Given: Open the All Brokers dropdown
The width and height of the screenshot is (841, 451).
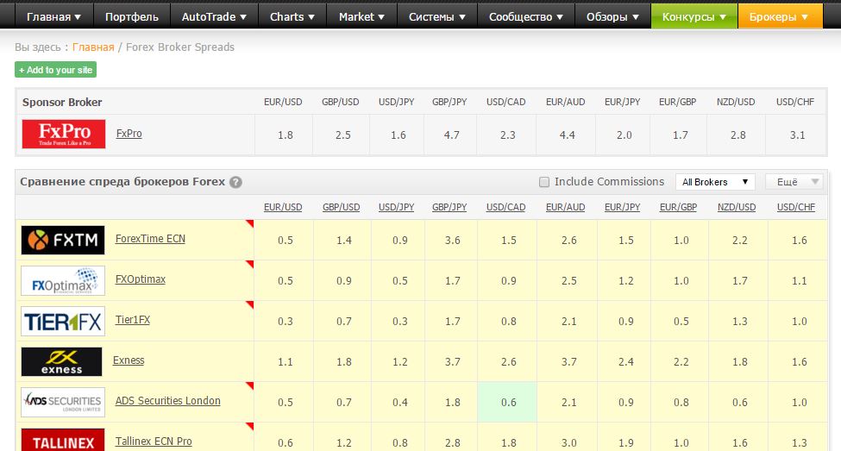Looking at the screenshot, I should [x=715, y=182].
